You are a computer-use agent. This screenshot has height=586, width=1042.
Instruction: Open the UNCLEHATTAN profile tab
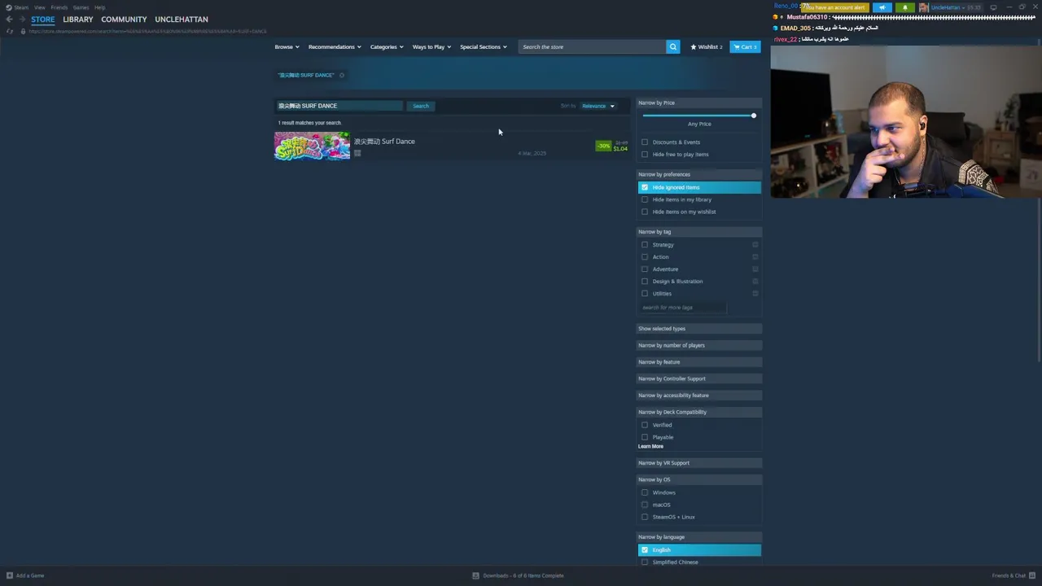coord(182,20)
